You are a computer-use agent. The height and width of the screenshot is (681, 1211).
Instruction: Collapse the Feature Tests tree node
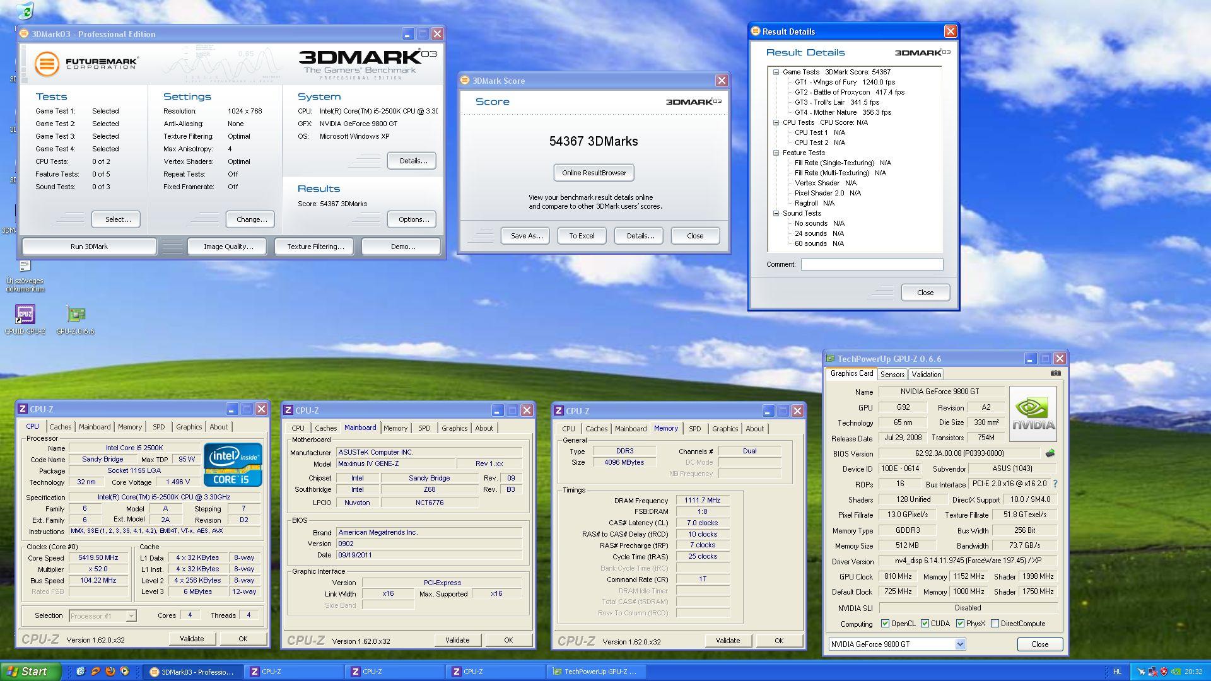coord(776,153)
